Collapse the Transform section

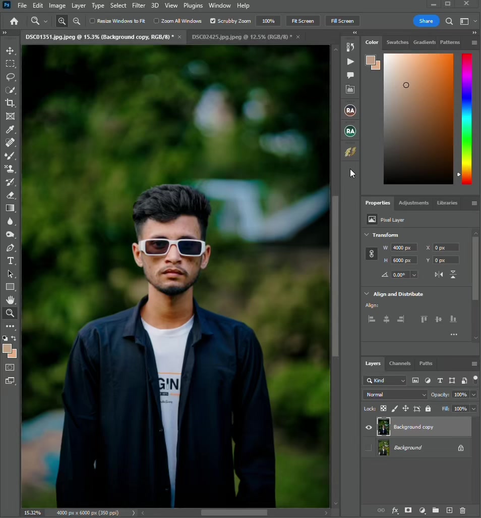coord(367,235)
